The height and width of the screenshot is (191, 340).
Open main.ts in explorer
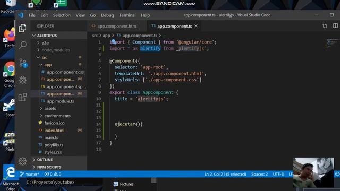pos(59,137)
